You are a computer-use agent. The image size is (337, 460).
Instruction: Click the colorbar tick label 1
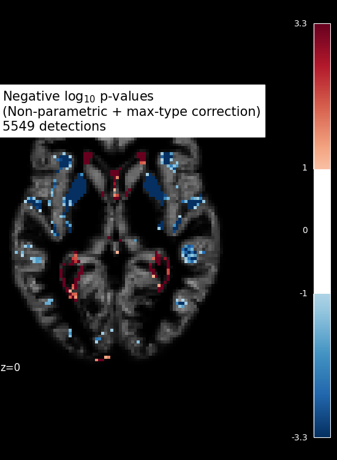305,167
